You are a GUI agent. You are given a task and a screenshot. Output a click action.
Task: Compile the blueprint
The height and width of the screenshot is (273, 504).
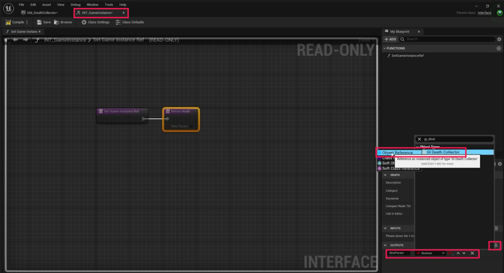click(x=15, y=22)
